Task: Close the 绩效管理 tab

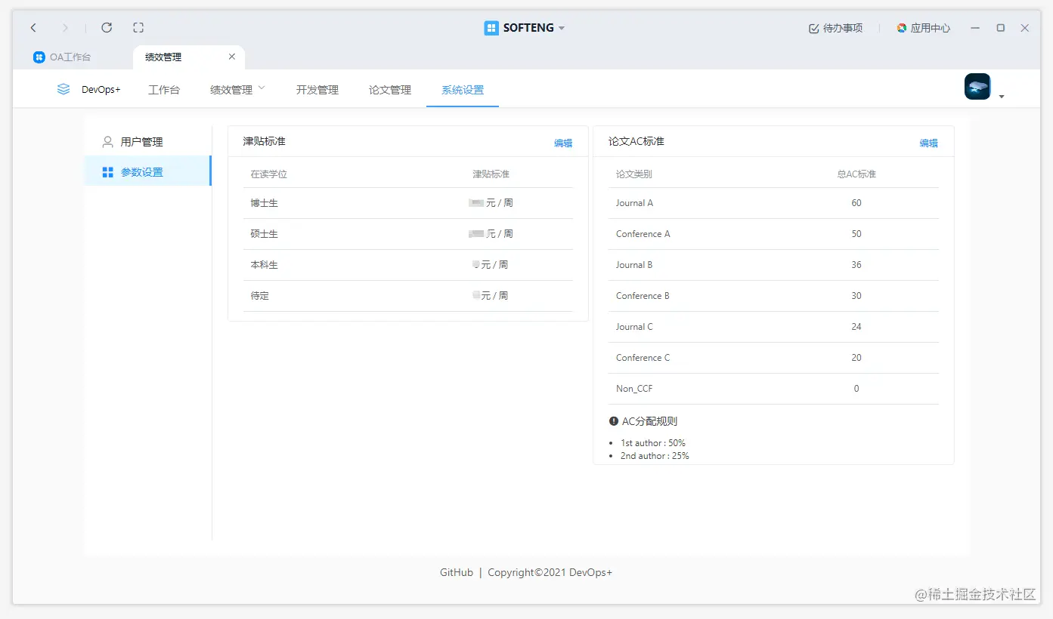Action: [232, 57]
